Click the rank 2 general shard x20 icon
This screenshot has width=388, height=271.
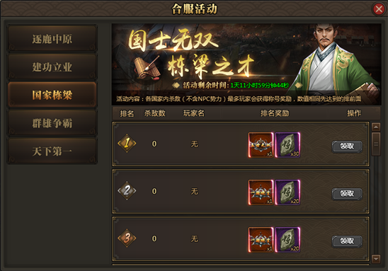[x=287, y=192]
